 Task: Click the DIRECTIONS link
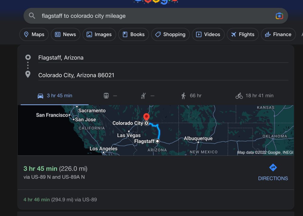point(273,179)
